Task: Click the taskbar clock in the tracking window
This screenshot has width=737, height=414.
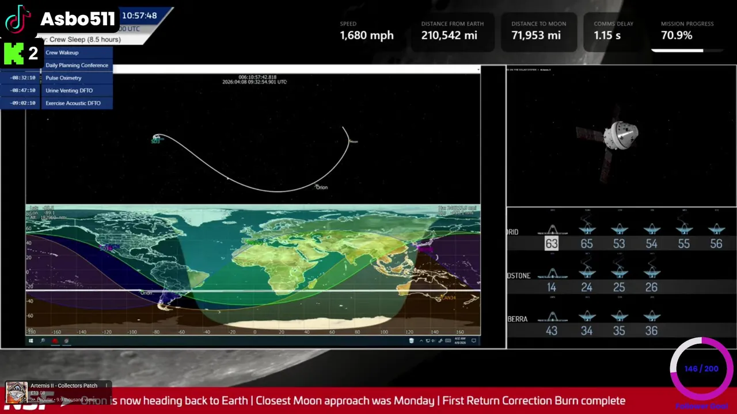Action: [x=459, y=341]
